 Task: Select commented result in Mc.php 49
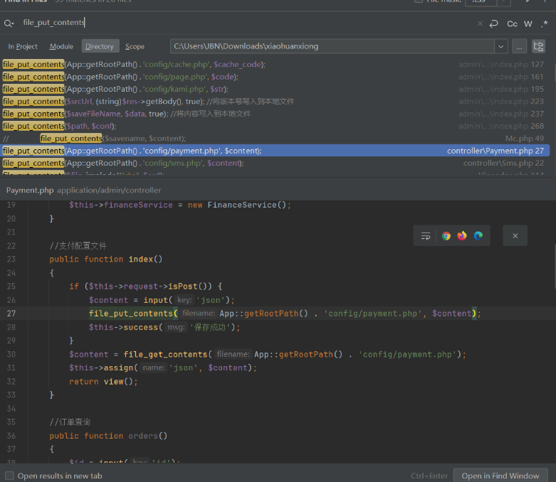point(273,139)
